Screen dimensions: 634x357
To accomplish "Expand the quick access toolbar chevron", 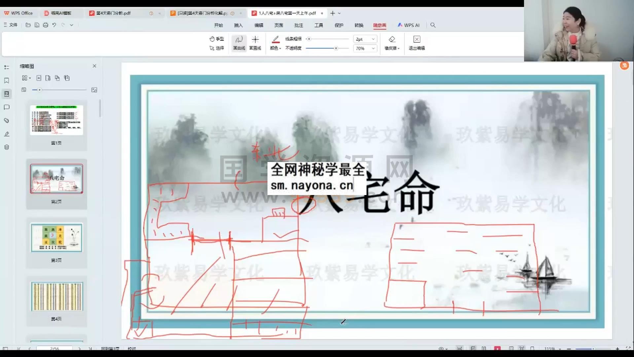I will [x=71, y=25].
